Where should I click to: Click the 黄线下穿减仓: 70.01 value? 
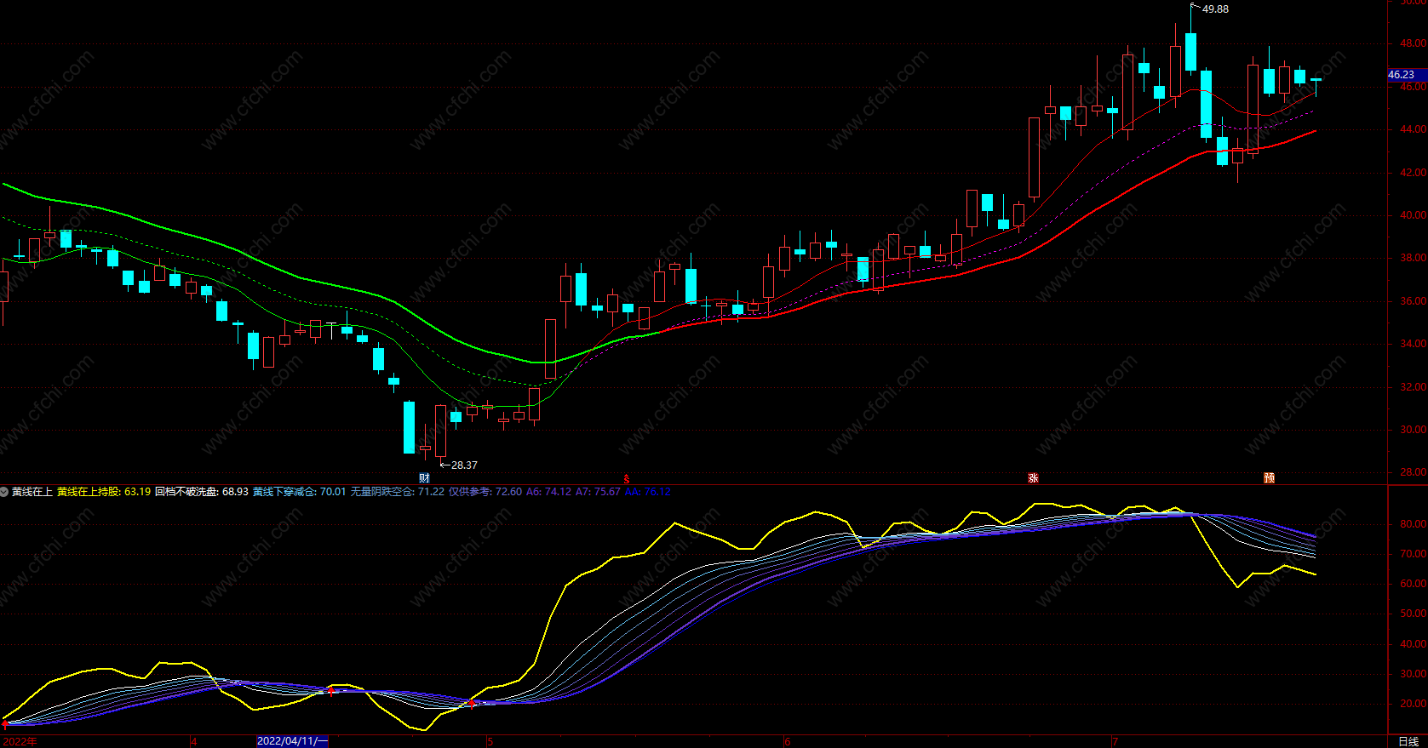300,492
